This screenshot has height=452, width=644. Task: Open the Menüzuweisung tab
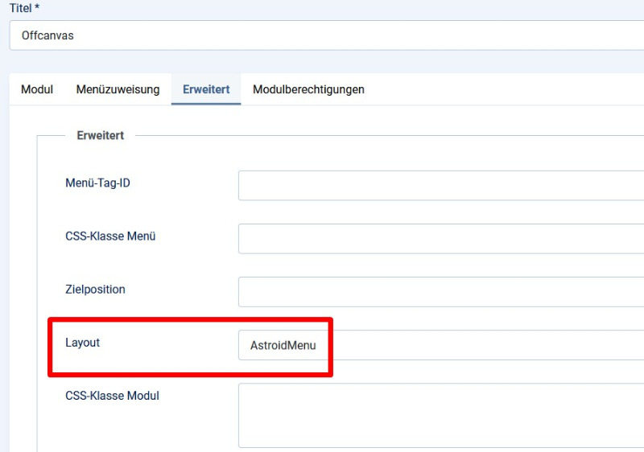[118, 89]
